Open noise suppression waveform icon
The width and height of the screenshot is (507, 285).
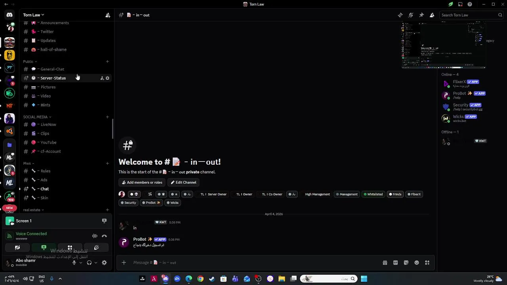[x=95, y=236]
